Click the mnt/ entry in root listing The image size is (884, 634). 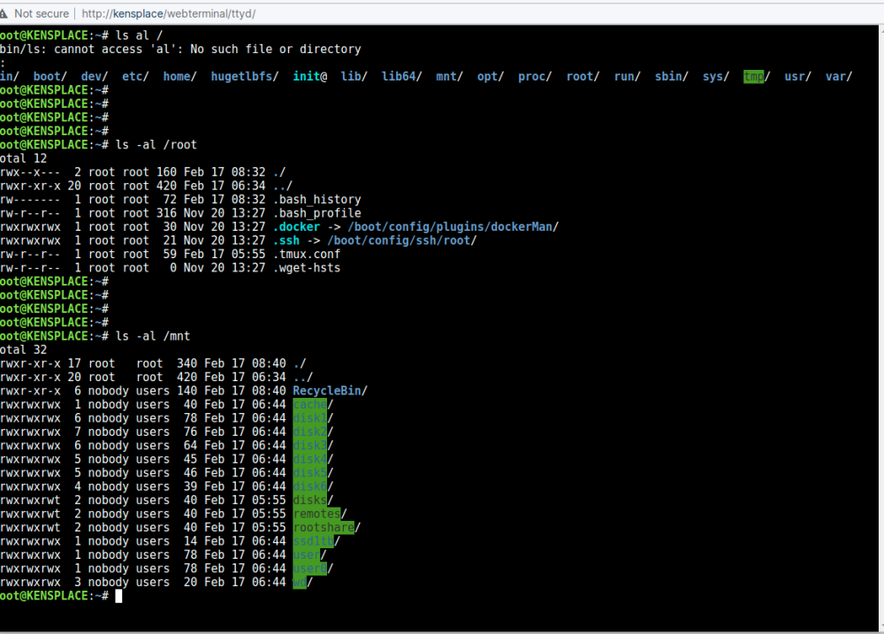[x=449, y=76]
